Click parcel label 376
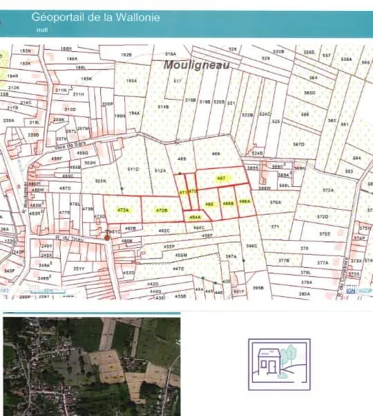This screenshot has height=416, width=373. point(305,248)
